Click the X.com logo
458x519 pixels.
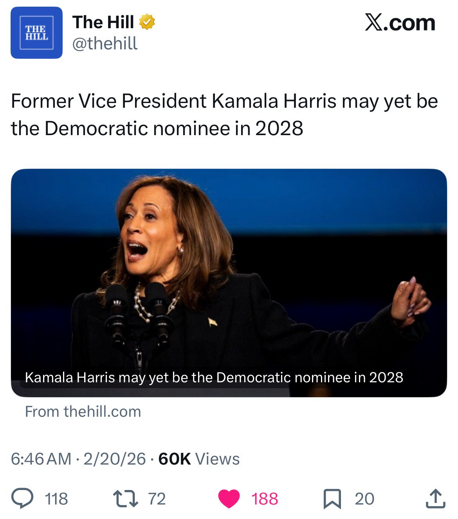point(400,23)
